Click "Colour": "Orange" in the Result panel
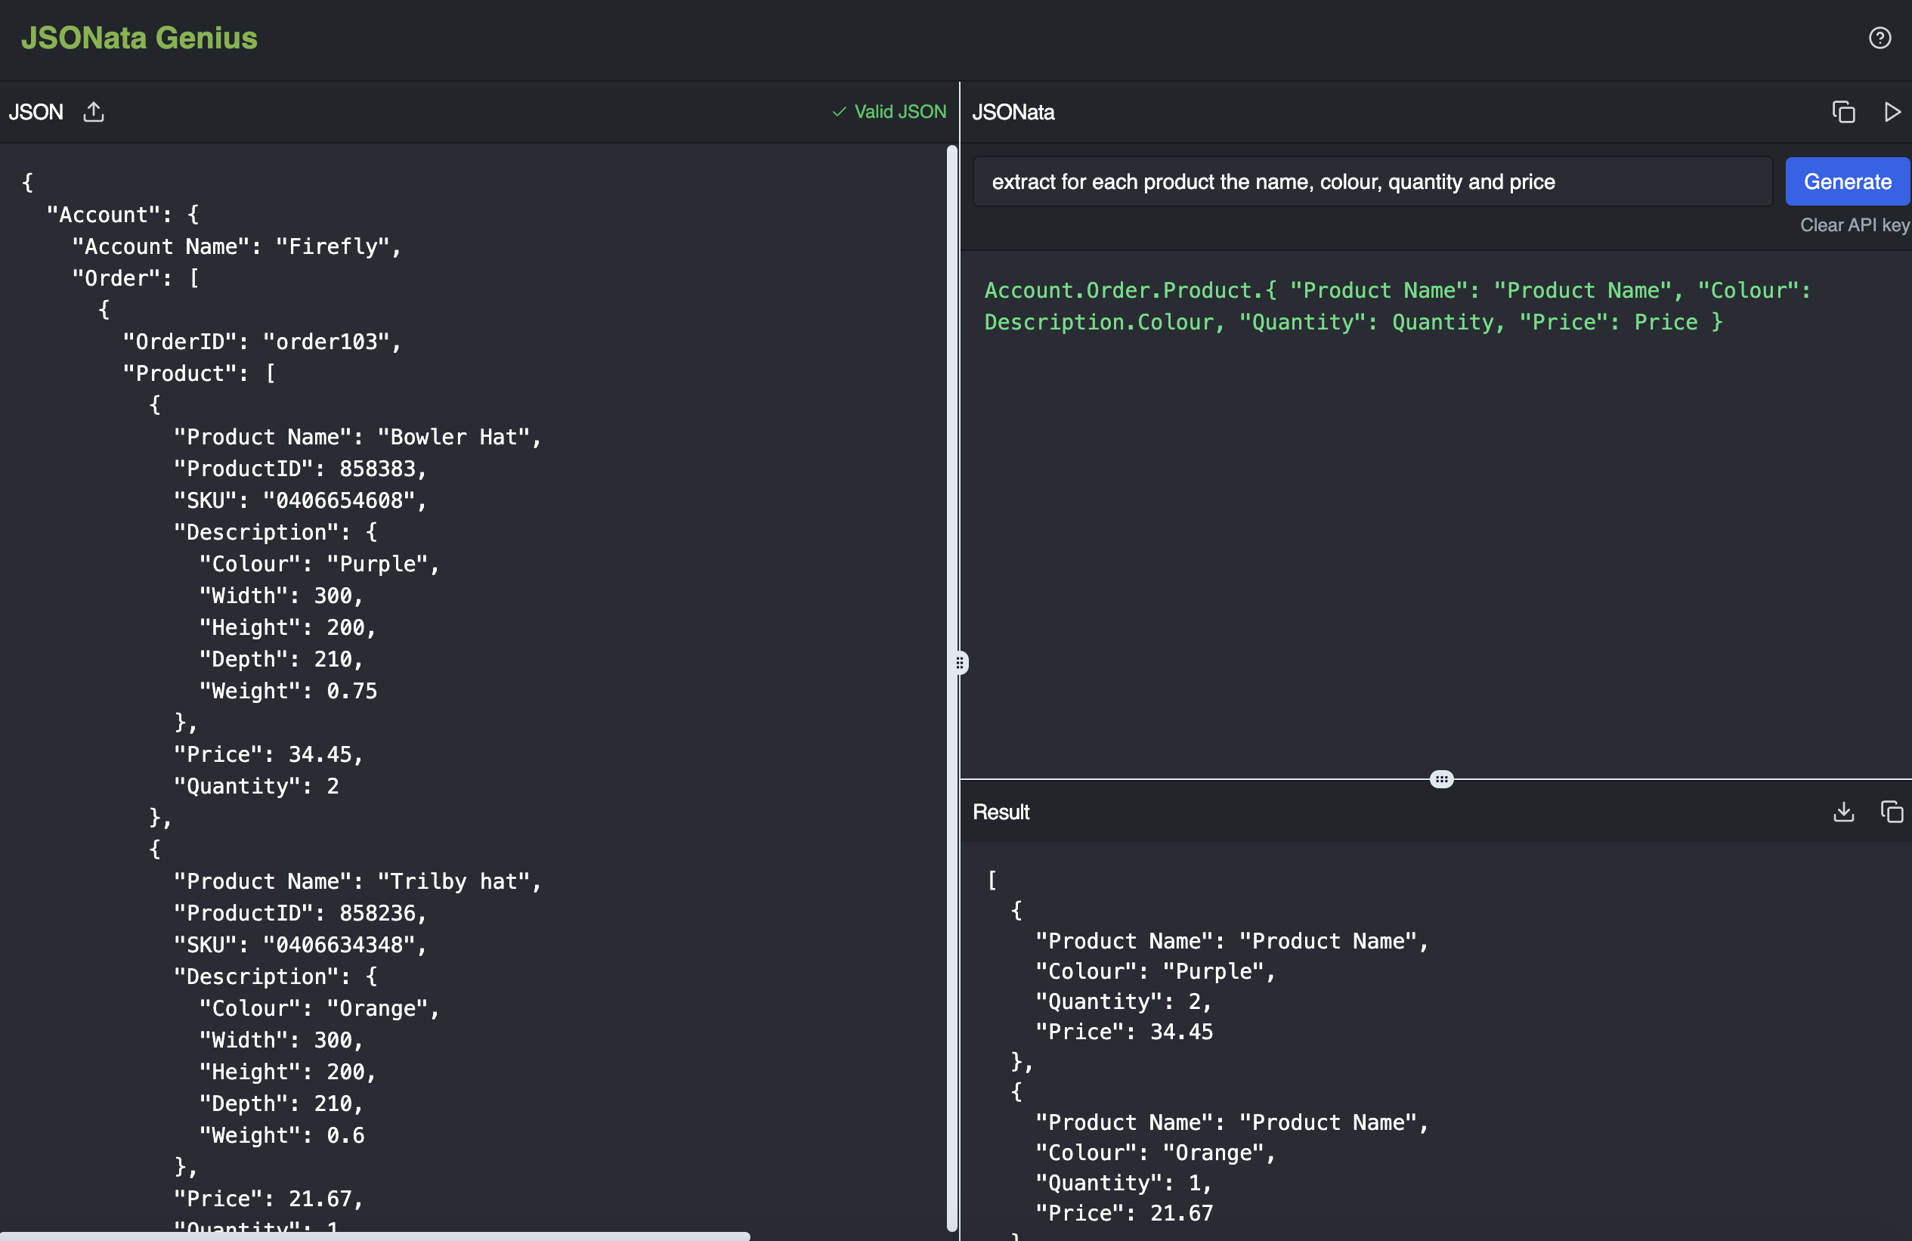Image resolution: width=1912 pixels, height=1241 pixels. 1156,1153
